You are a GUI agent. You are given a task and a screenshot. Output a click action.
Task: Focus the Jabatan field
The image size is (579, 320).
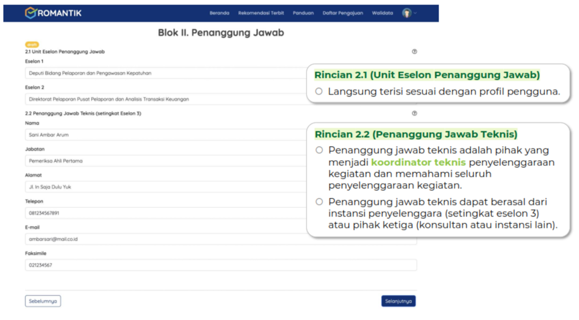click(x=166, y=161)
